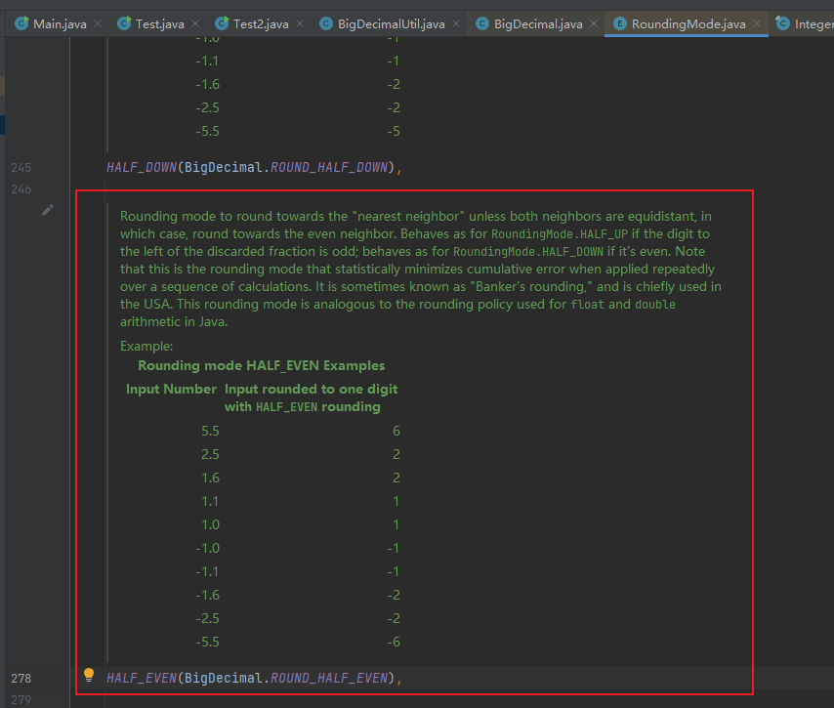
Task: Switch to the BigDecimal.java tab
Action: pos(538,23)
